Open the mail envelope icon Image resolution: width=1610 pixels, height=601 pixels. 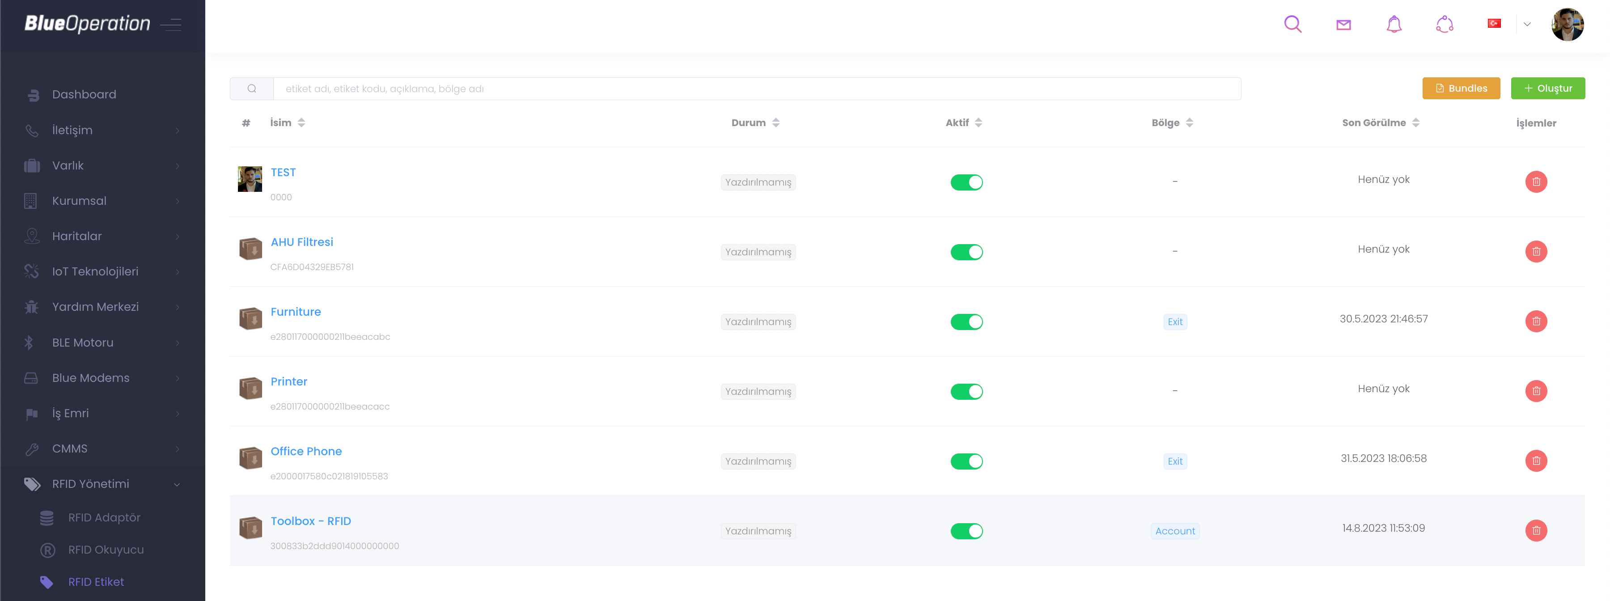(x=1343, y=24)
